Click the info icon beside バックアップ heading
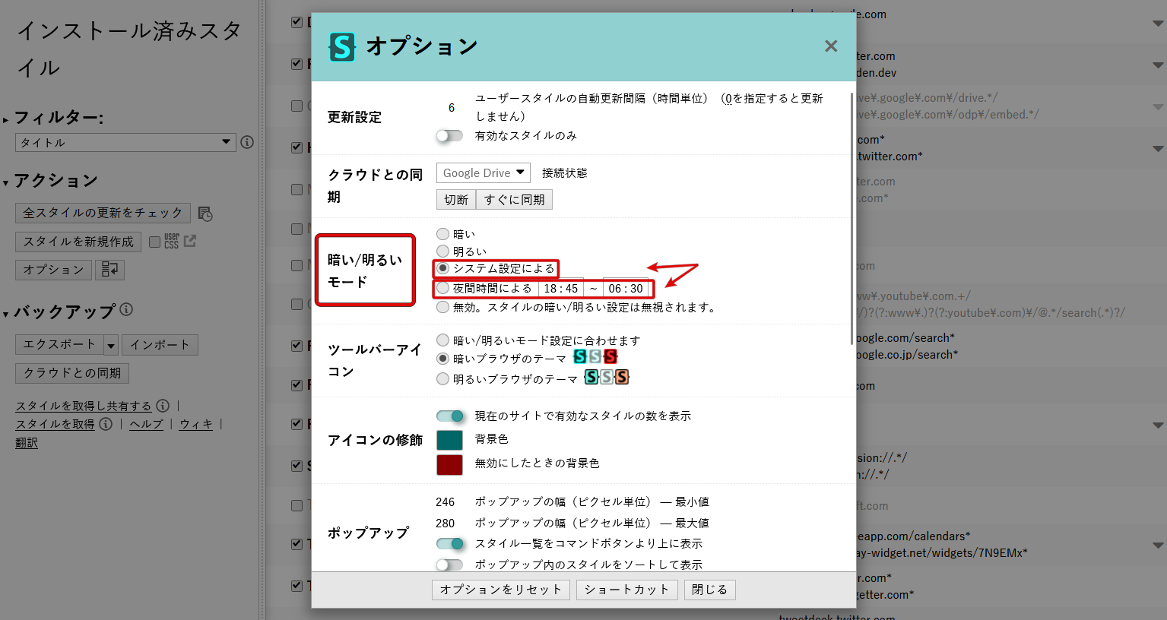Viewport: 1167px width, 620px height. (126, 309)
